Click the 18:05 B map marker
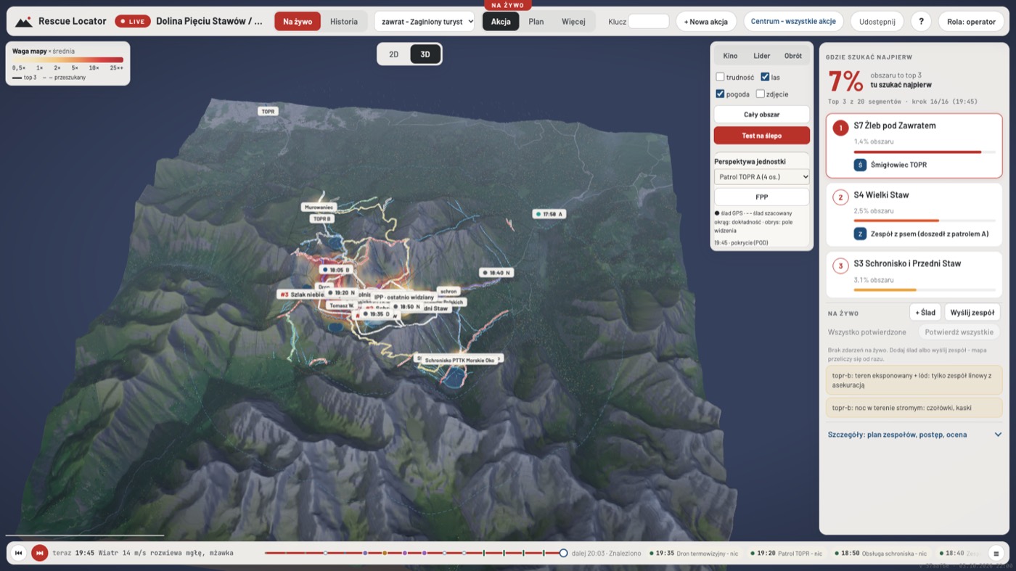The width and height of the screenshot is (1016, 571). 337,270
